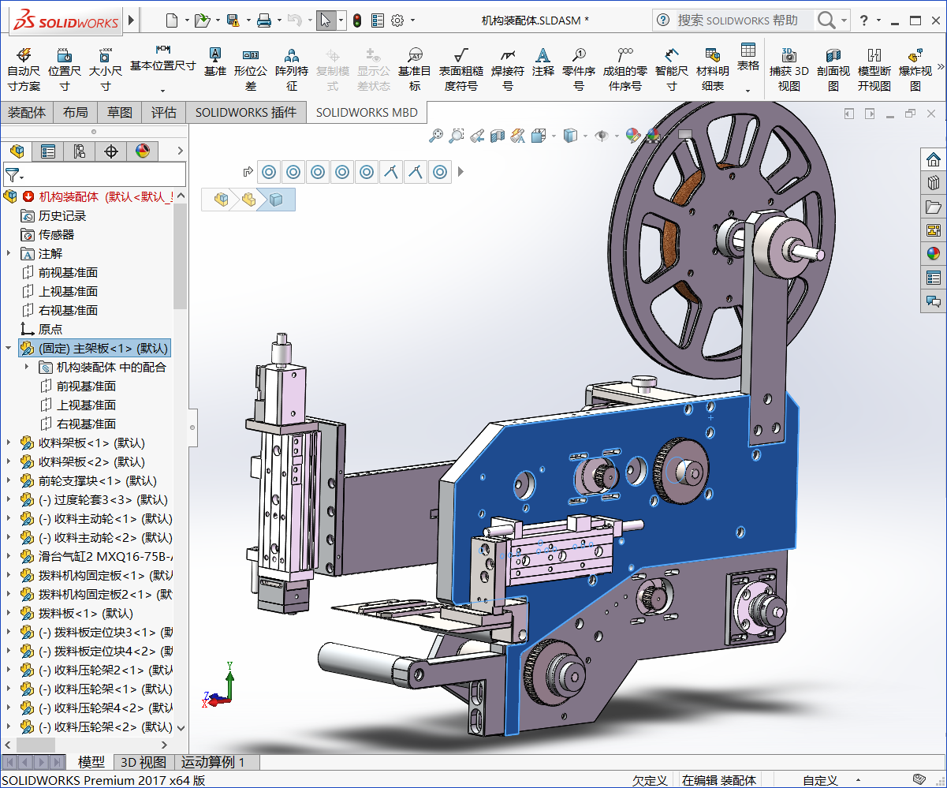Select the Balloon tool (零件序号)
The image size is (947, 788).
click(x=579, y=69)
